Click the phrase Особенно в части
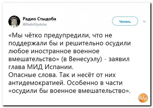Image resolution: width=153 pixels, height=108 pixels. 95,83
